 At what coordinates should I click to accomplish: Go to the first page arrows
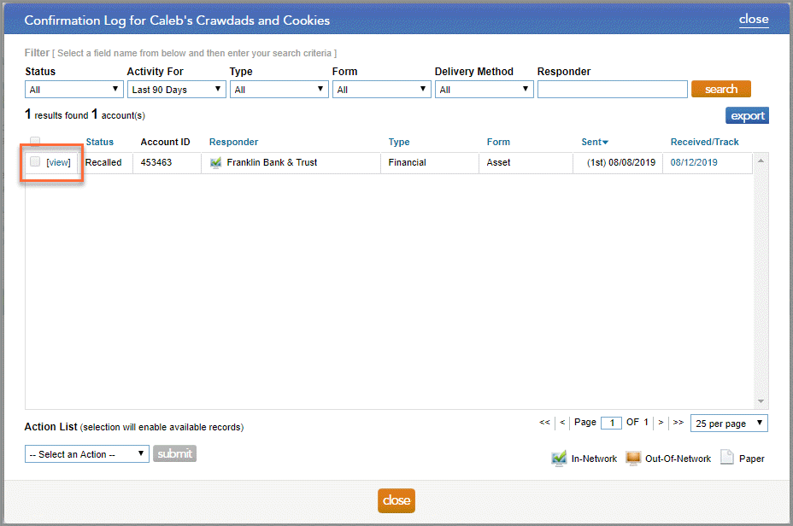click(x=544, y=423)
